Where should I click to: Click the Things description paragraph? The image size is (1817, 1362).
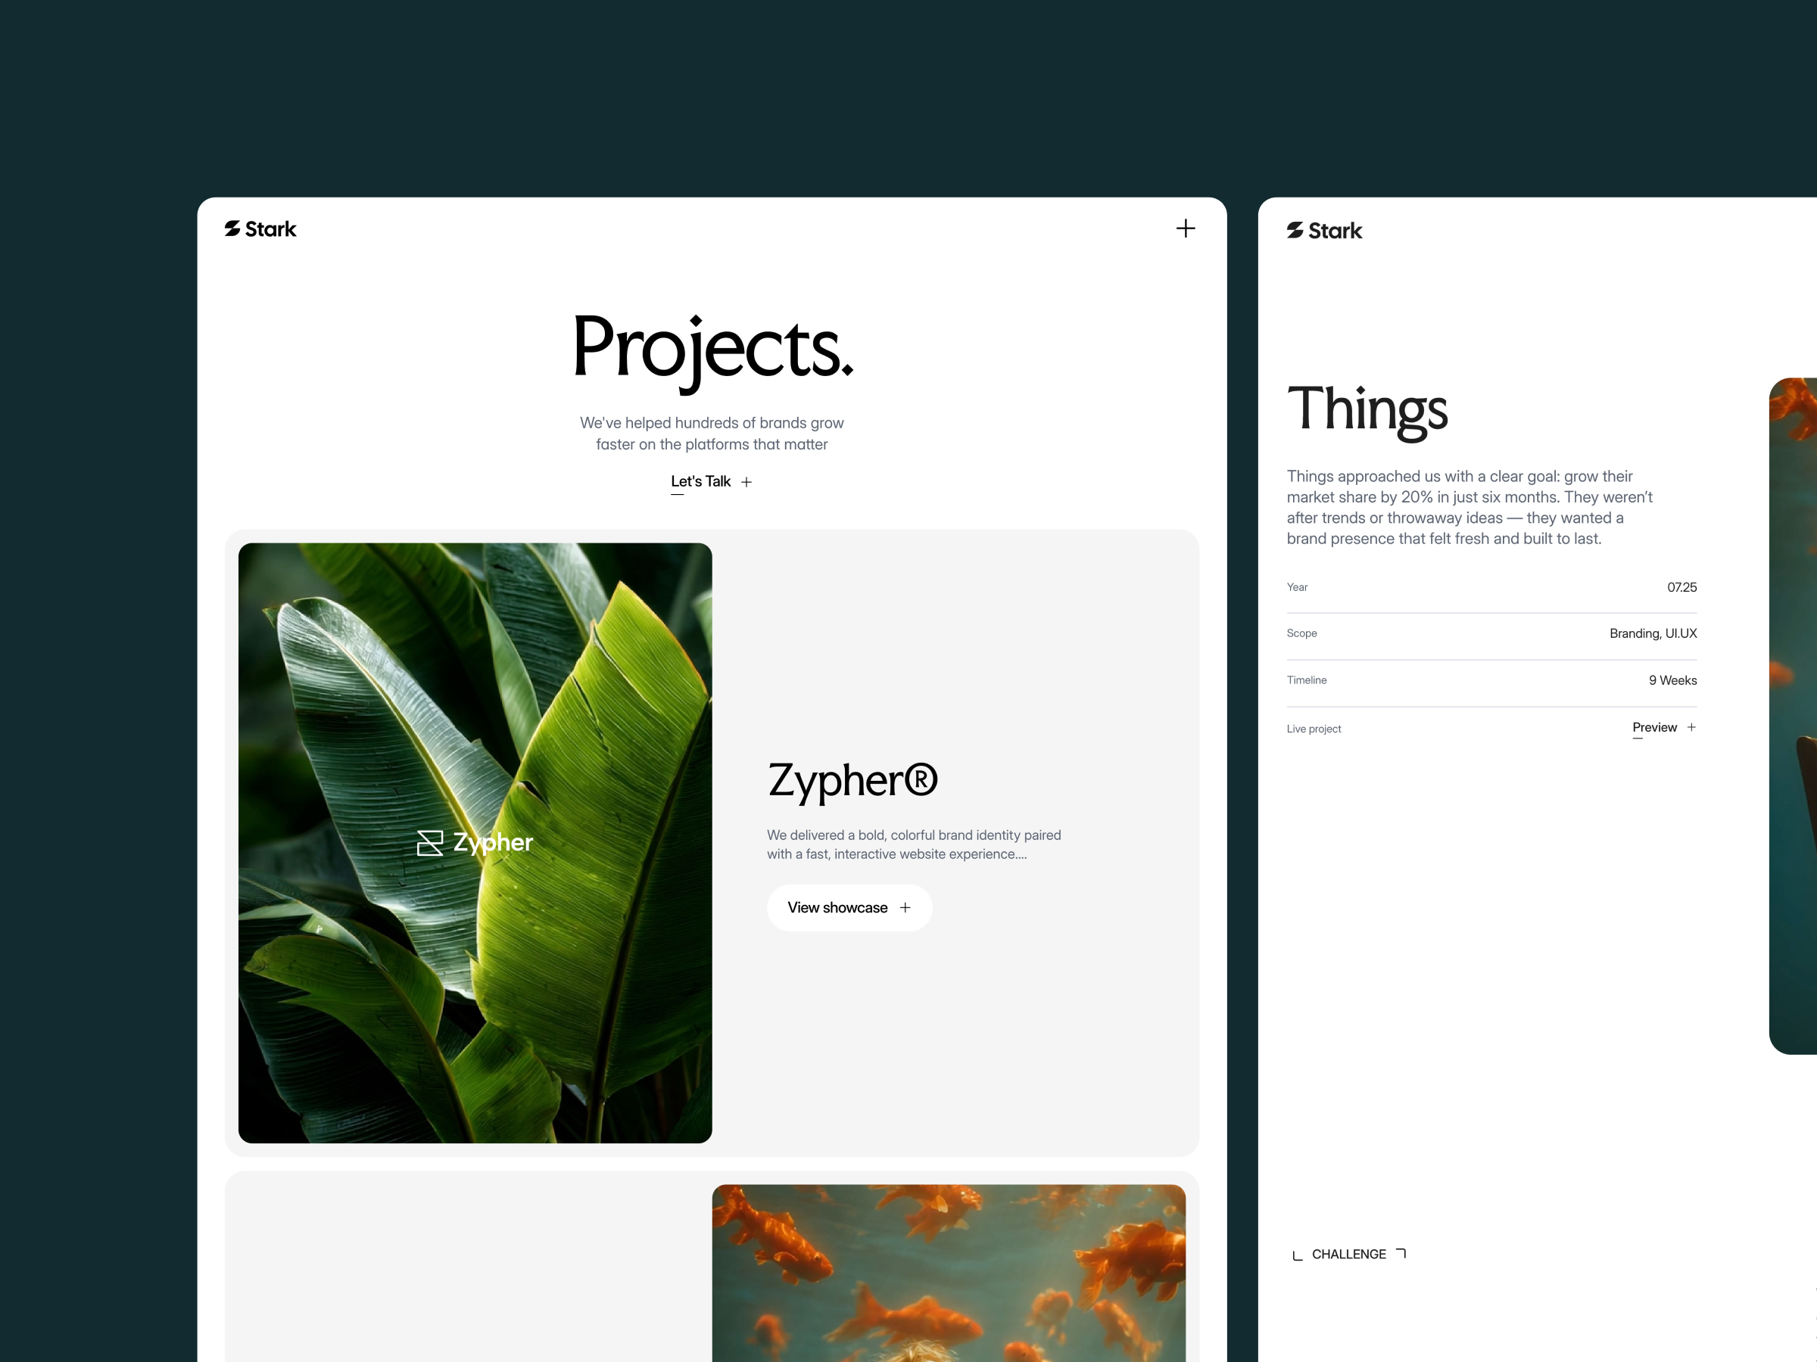pyautogui.click(x=1469, y=508)
